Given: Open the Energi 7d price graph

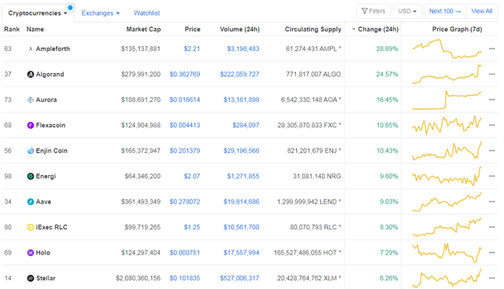Looking at the screenshot, I should pyautogui.click(x=447, y=176).
